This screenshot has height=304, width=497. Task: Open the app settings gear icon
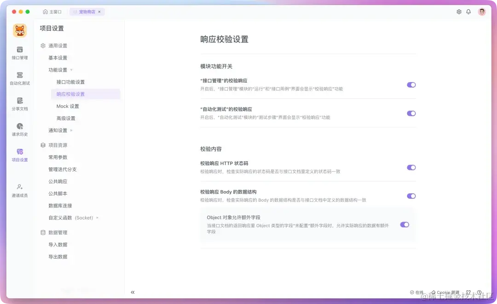(458, 11)
